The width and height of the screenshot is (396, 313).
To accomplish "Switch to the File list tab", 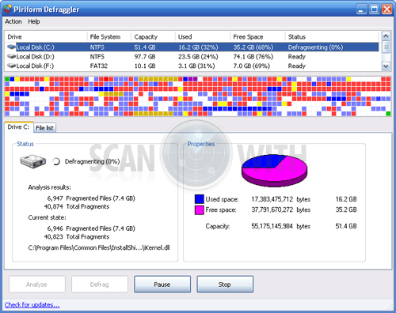I will [44, 128].
